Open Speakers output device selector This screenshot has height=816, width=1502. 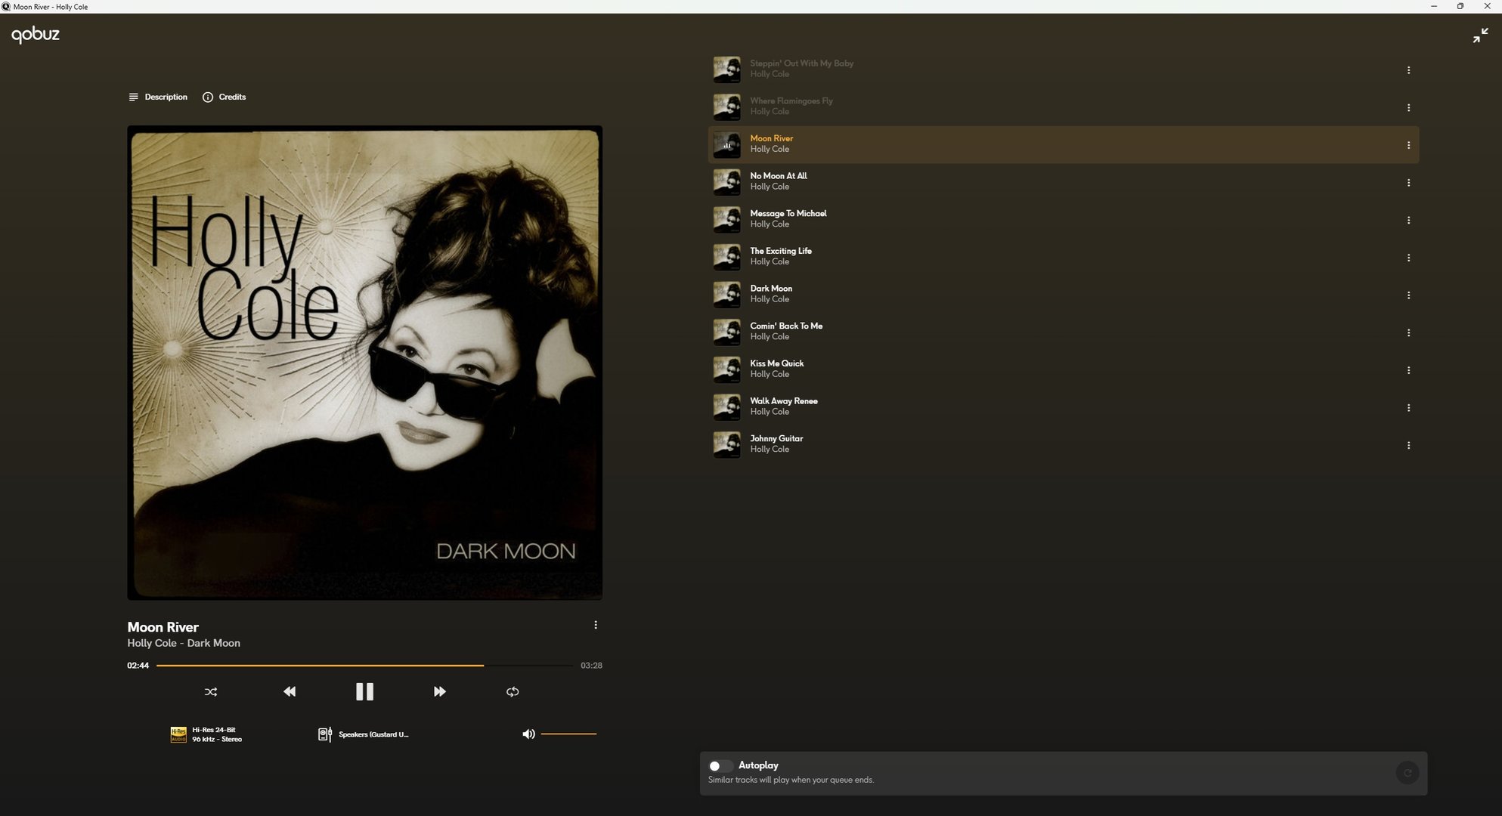coord(364,734)
